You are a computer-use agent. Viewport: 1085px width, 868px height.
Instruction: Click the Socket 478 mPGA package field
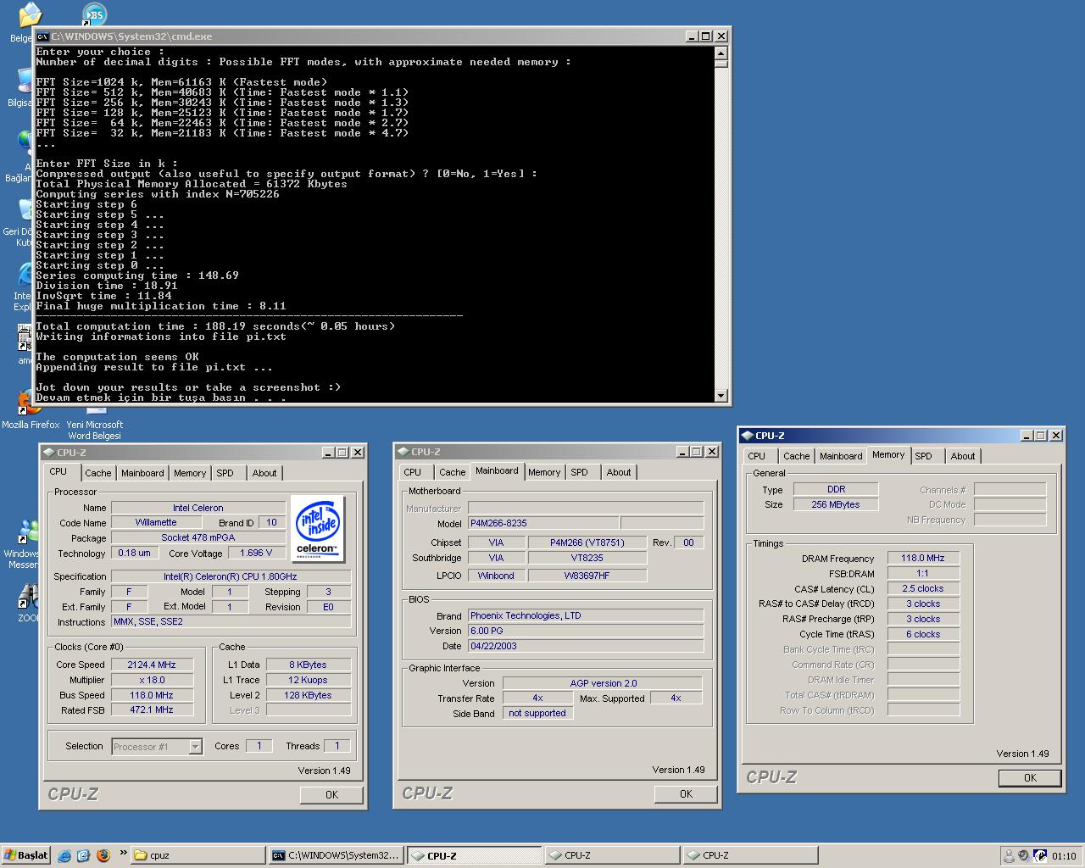coord(198,537)
